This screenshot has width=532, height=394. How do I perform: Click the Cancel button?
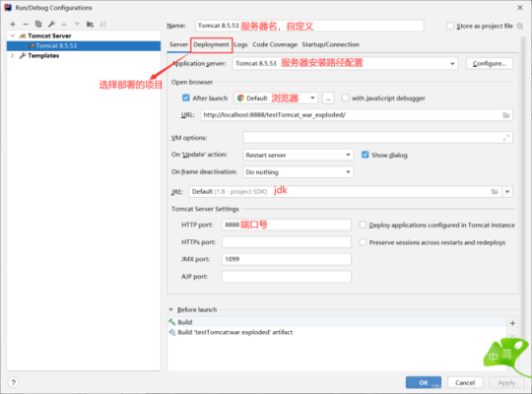(x=465, y=382)
